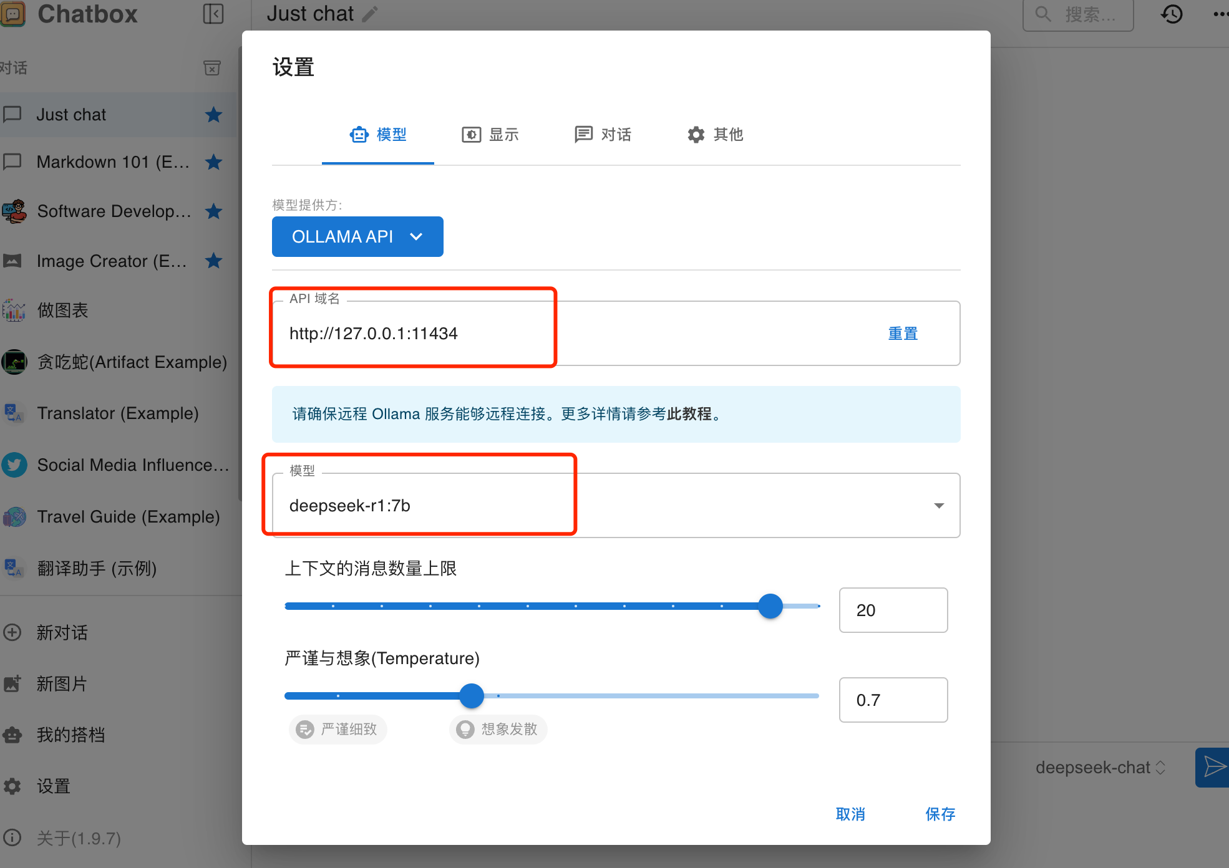Expand the deepseek-r1:7b model dropdown
The height and width of the screenshot is (868, 1229).
[938, 506]
